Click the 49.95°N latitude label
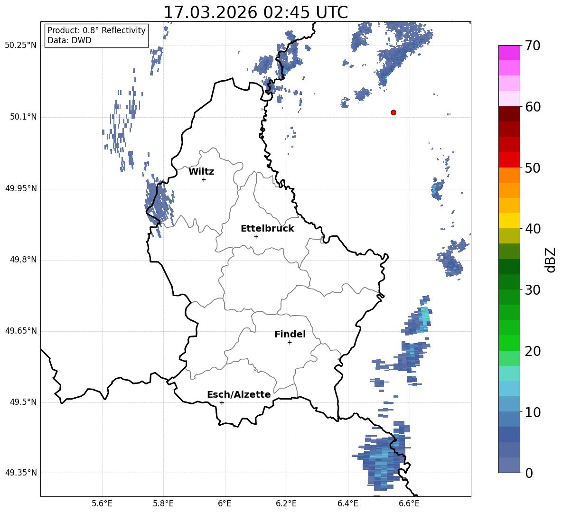The width and height of the screenshot is (562, 513). coord(21,188)
